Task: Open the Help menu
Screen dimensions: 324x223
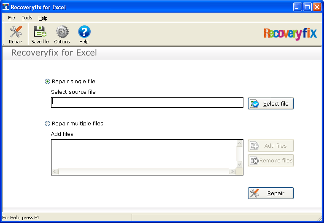Action: click(x=43, y=18)
